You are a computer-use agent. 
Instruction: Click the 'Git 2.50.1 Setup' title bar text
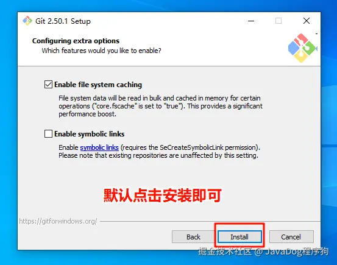63,21
